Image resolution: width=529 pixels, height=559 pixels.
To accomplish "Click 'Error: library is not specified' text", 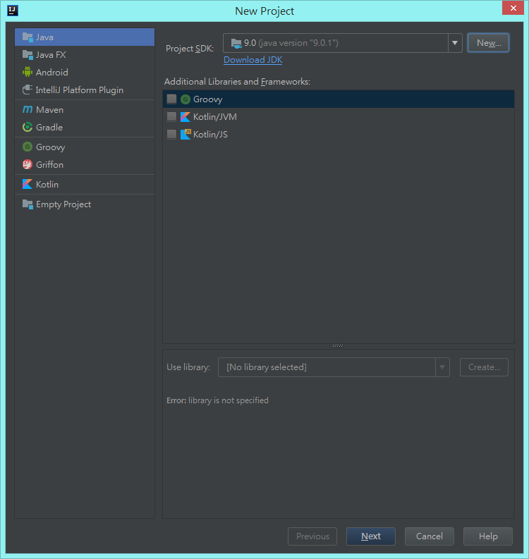I will [x=217, y=400].
